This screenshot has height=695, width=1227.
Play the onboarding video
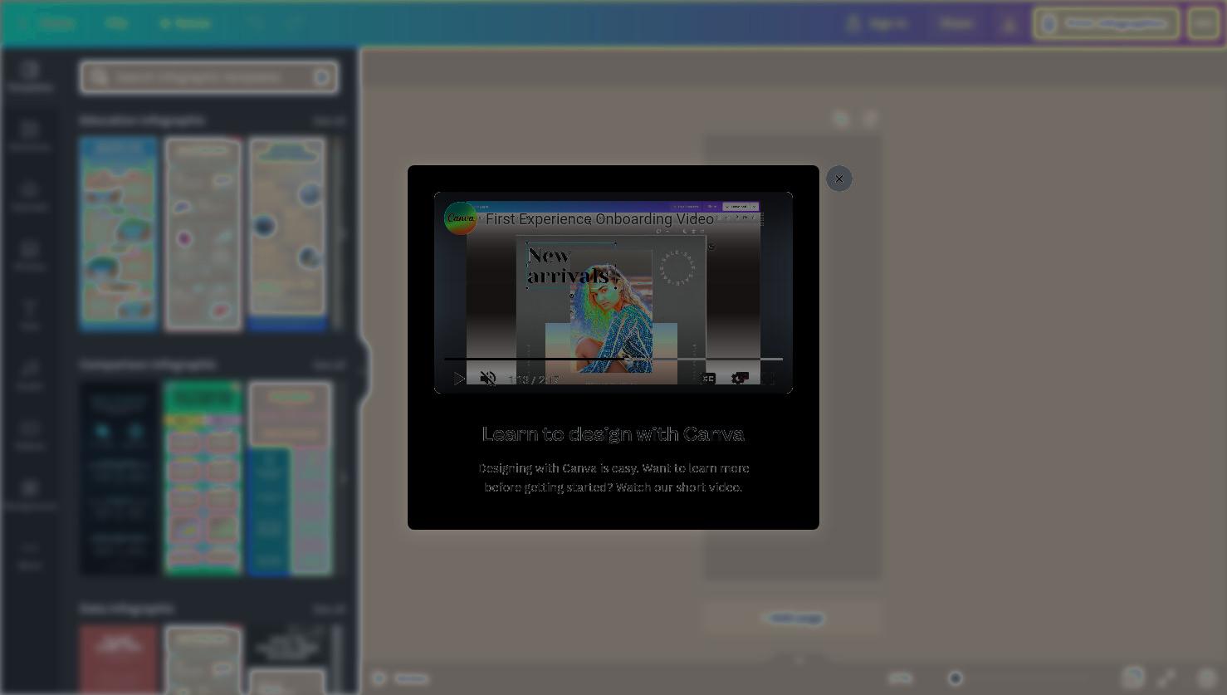tap(459, 379)
